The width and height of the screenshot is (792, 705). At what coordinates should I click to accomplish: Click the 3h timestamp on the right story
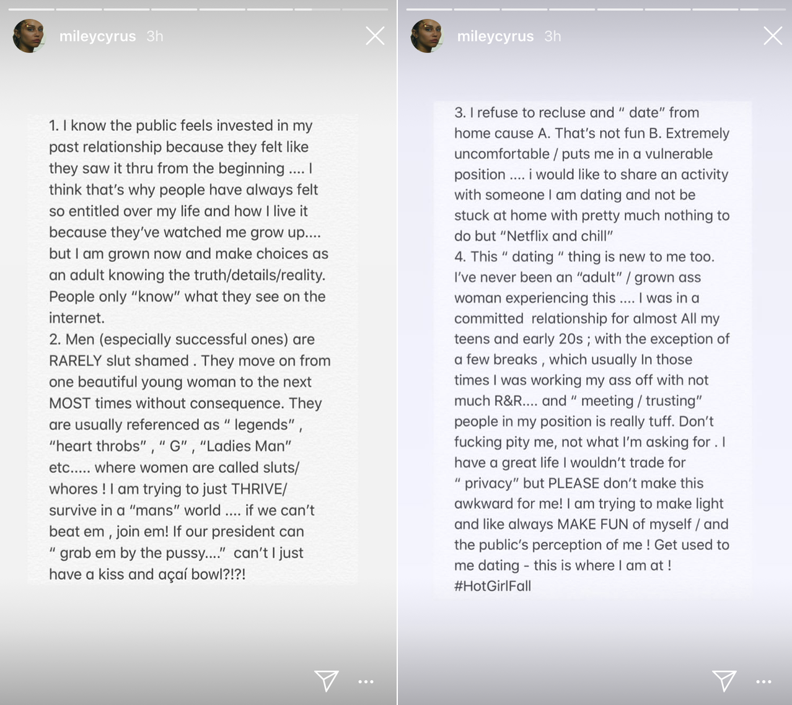(553, 37)
